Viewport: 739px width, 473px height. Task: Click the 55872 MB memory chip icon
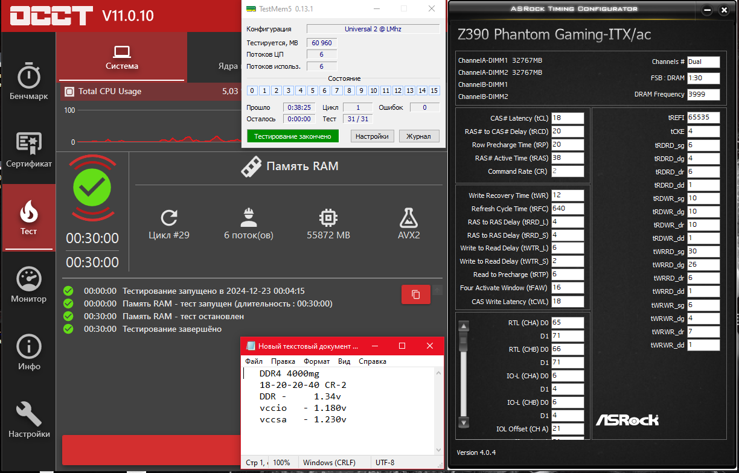tap(328, 218)
